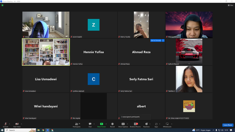Viewport: 235px width, 132px height.
Task: Click the 'Hennie Yufisa' name label at tile bottom
Action: (77, 64)
